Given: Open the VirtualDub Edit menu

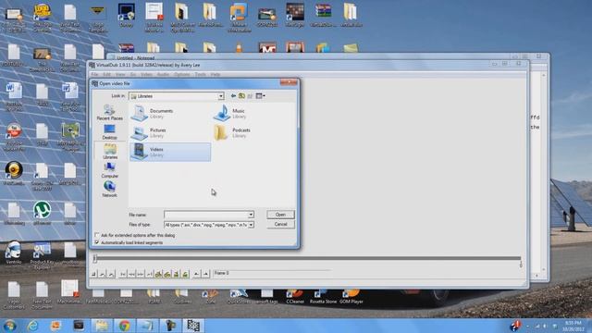Looking at the screenshot, I should click(107, 74).
